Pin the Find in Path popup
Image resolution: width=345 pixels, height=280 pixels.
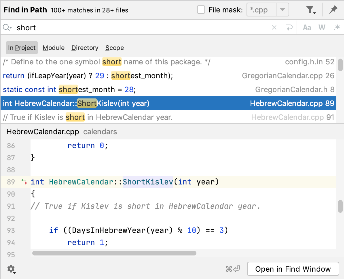(x=333, y=10)
